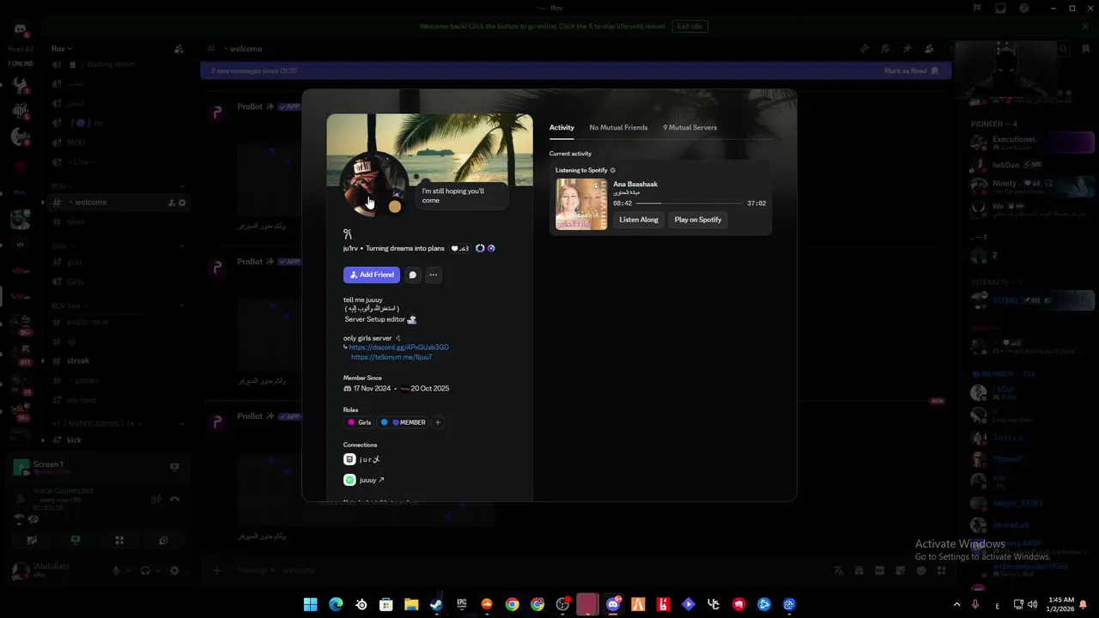This screenshot has width=1099, height=618.
Task: Open the 'j u r' connection entry
Action: pyautogui.click(x=361, y=460)
